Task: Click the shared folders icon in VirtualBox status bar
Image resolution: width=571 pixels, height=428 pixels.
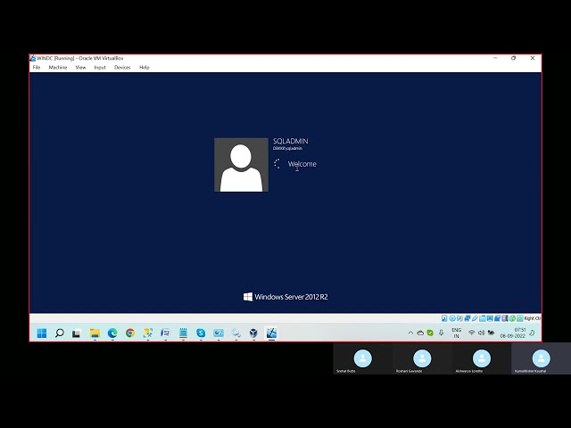Action: point(482,318)
